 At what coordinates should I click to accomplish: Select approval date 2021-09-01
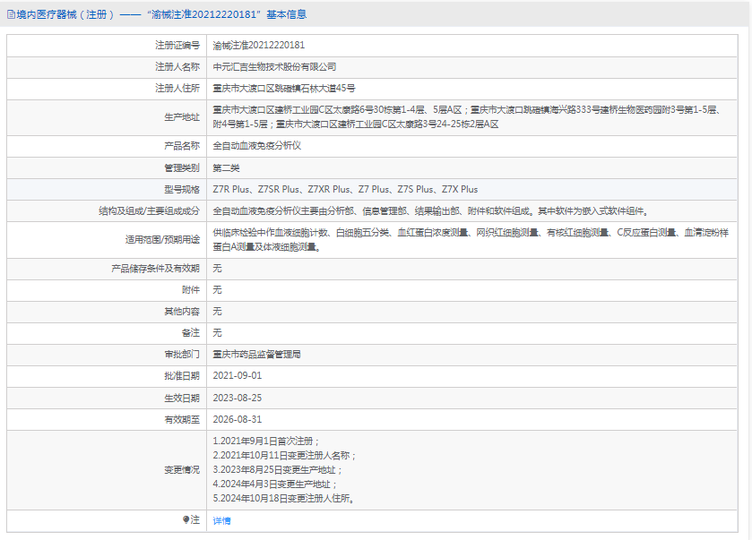click(238, 375)
